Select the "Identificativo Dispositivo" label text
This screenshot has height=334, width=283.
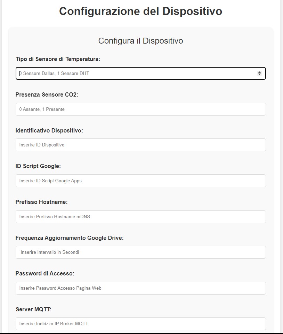coord(49,130)
